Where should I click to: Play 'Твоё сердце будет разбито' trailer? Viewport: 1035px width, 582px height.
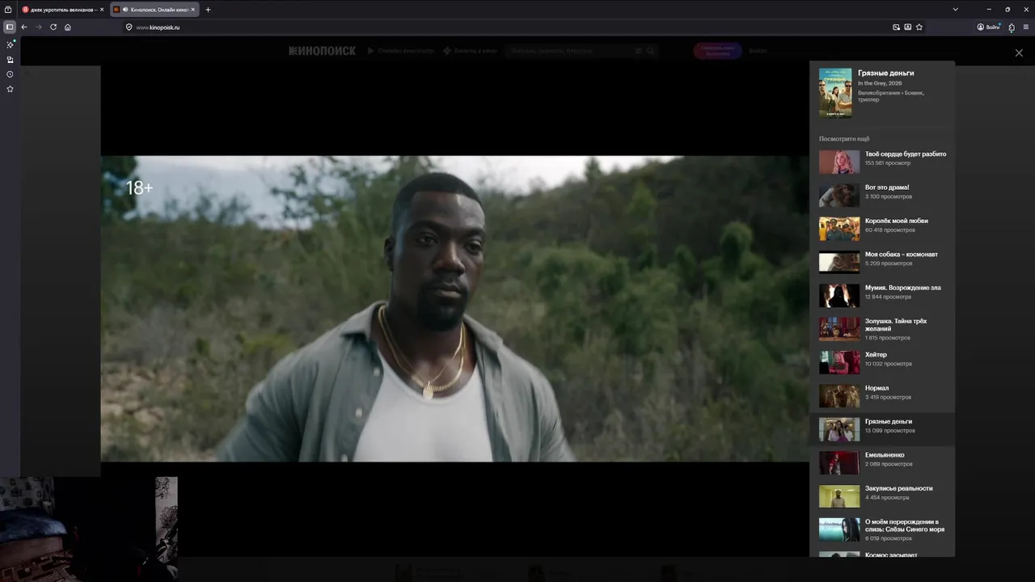(x=882, y=162)
